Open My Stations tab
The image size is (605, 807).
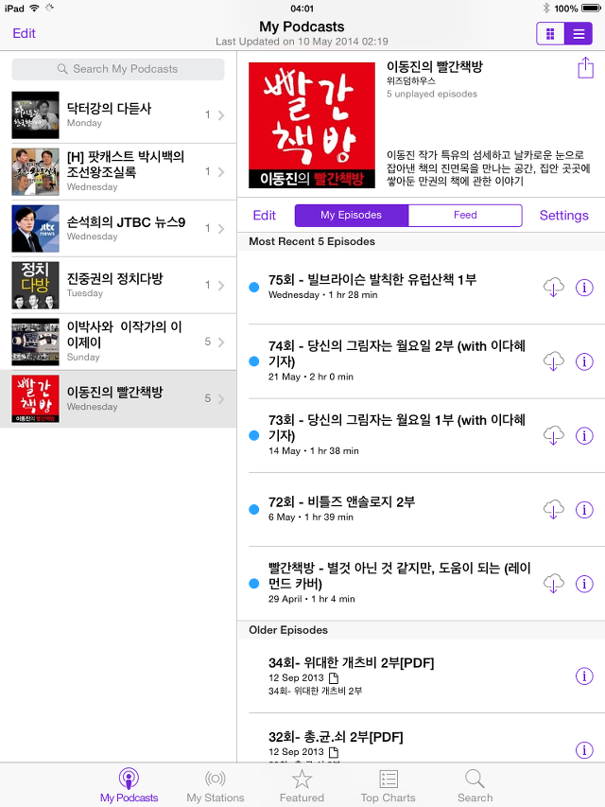(x=215, y=785)
